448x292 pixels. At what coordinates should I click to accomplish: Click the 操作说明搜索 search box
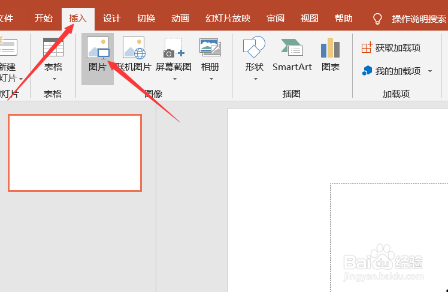(x=419, y=19)
